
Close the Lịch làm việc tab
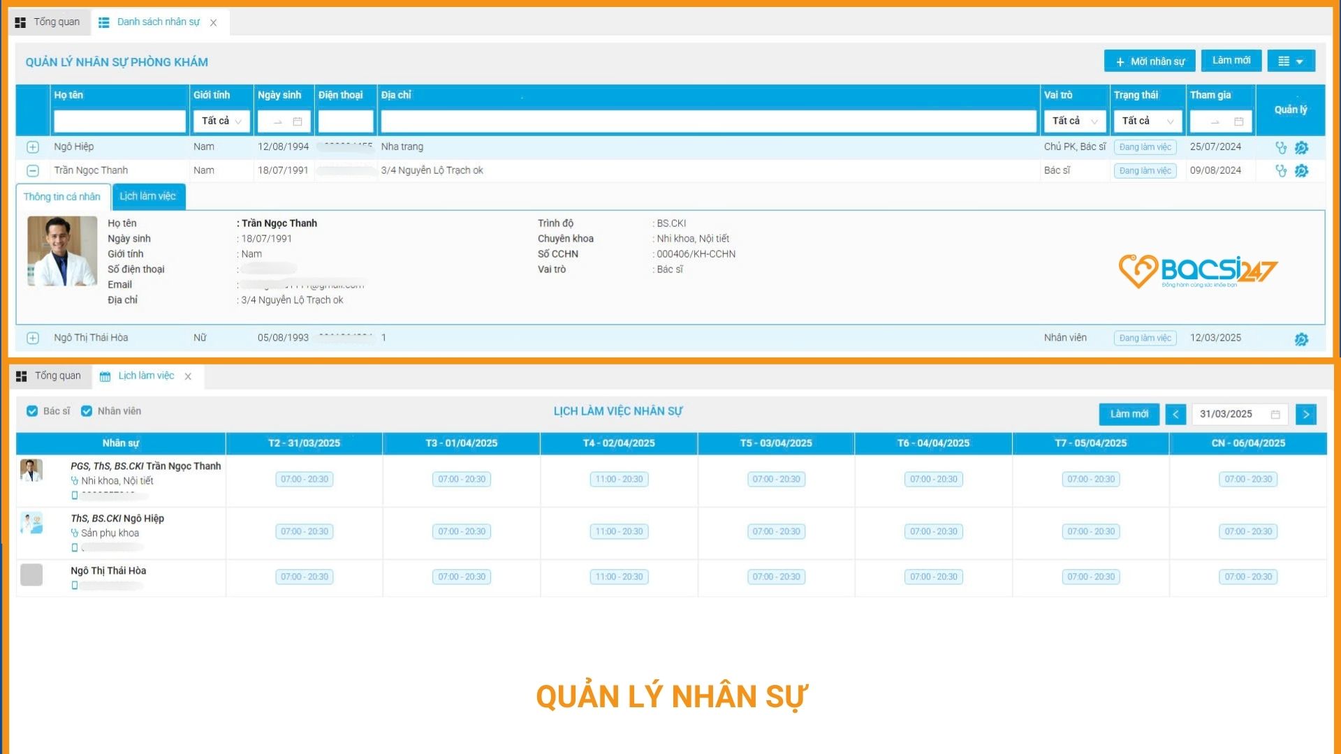coord(188,376)
